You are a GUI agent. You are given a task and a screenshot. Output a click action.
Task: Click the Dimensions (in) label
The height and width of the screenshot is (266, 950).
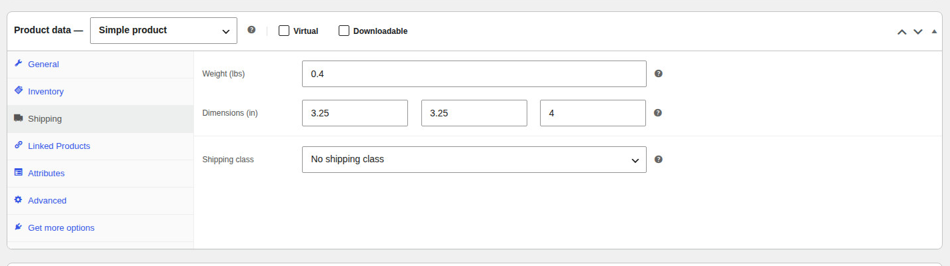coord(230,113)
